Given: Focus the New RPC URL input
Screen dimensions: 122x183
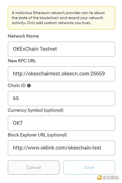Looking at the screenshot, I should coord(61,74).
